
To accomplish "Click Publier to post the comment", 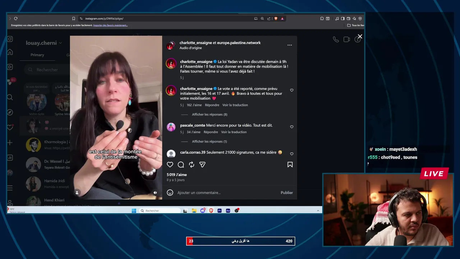I will [x=287, y=192].
